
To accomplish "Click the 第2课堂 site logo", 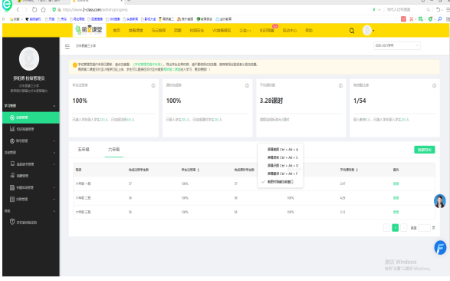I will coord(89,30).
